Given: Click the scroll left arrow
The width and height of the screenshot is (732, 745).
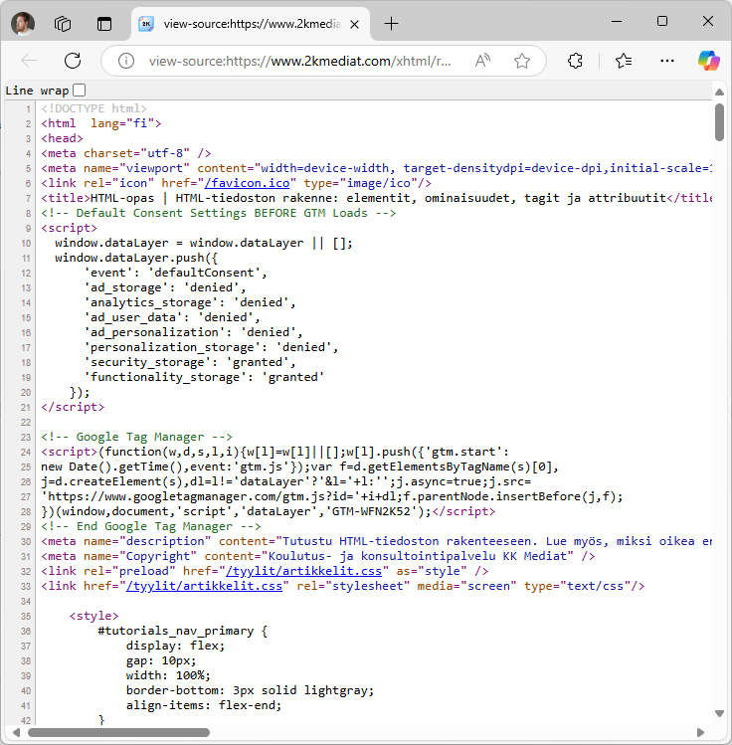Looking at the screenshot, I should 16,732.
